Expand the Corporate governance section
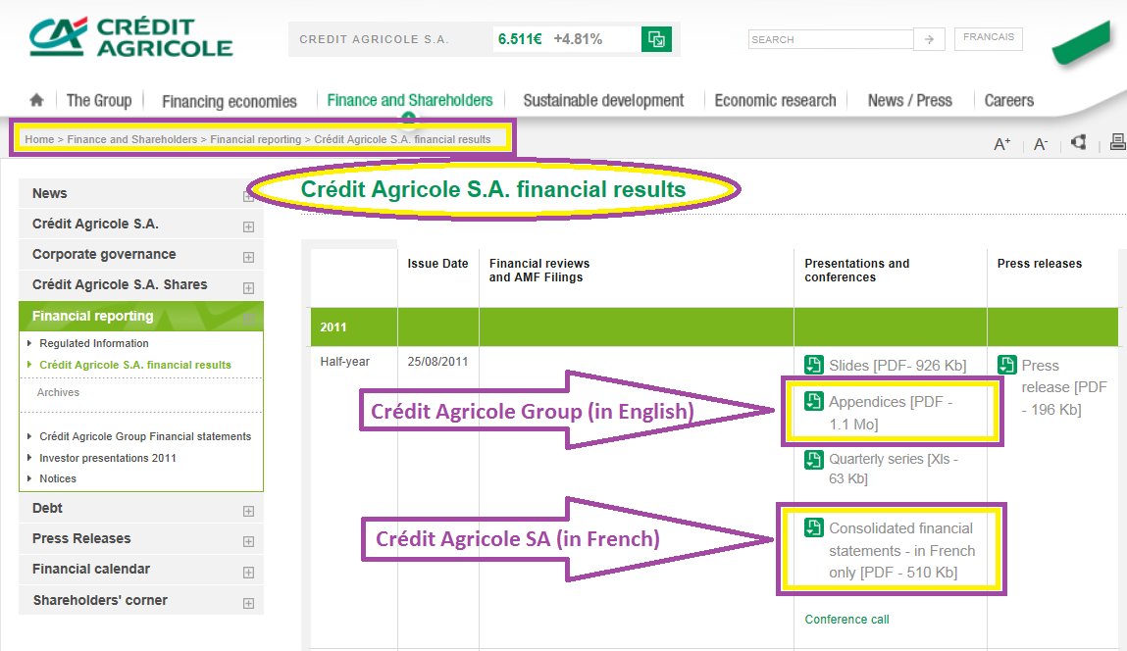Screen dimensions: 1127x651 249,257
